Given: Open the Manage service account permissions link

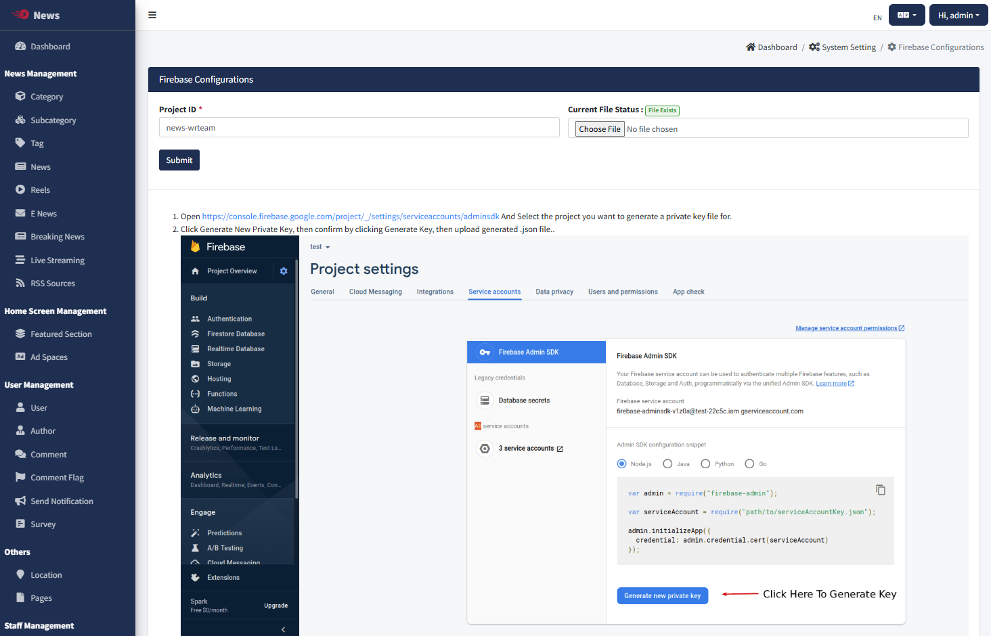Looking at the screenshot, I should (x=850, y=328).
